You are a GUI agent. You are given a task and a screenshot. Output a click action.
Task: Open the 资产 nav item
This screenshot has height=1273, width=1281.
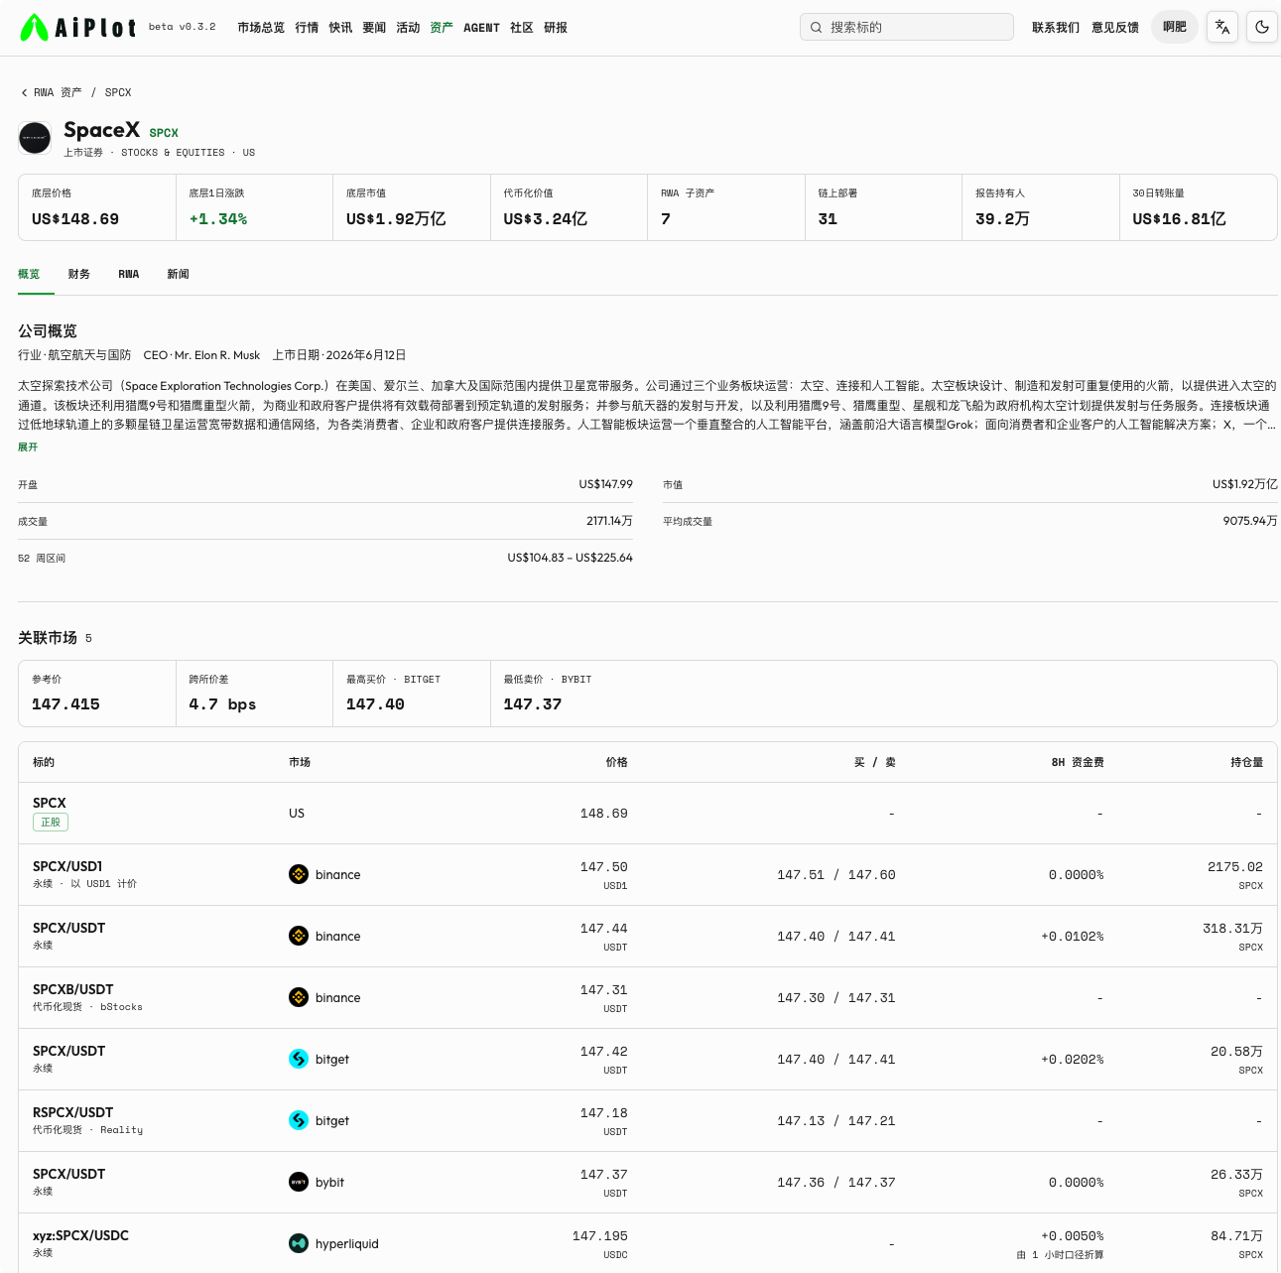pyautogui.click(x=442, y=28)
